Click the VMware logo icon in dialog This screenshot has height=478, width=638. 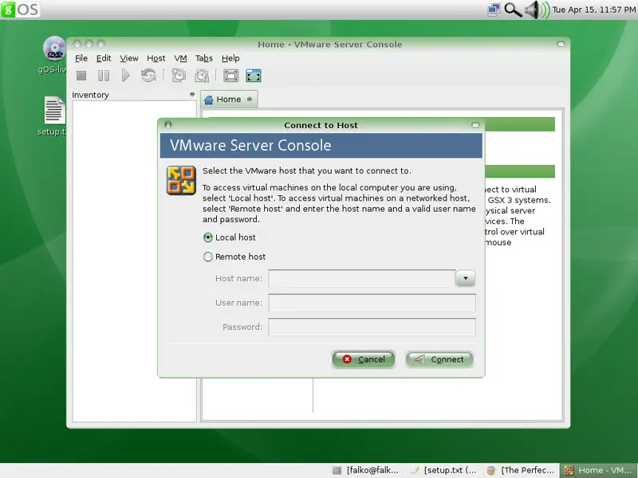[x=181, y=181]
